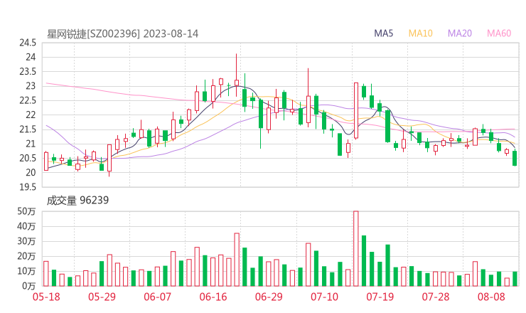The image size is (526, 313).
Task: Click the MA60 legend label
Action: click(499, 33)
